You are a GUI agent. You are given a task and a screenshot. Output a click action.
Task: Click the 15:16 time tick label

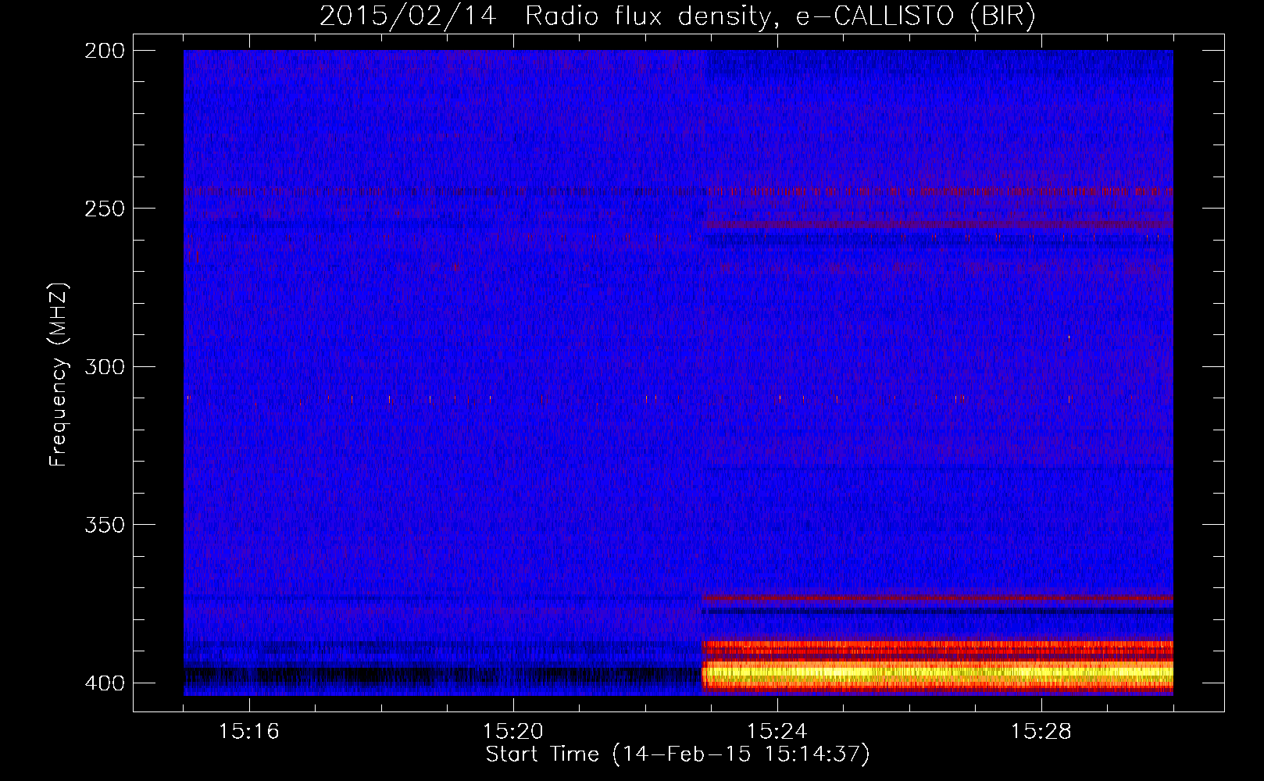pos(249,732)
